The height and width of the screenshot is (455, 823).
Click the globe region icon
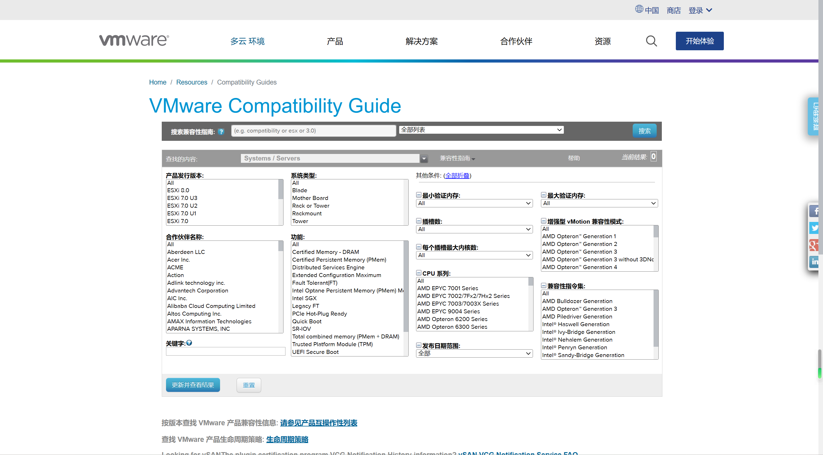tap(639, 9)
